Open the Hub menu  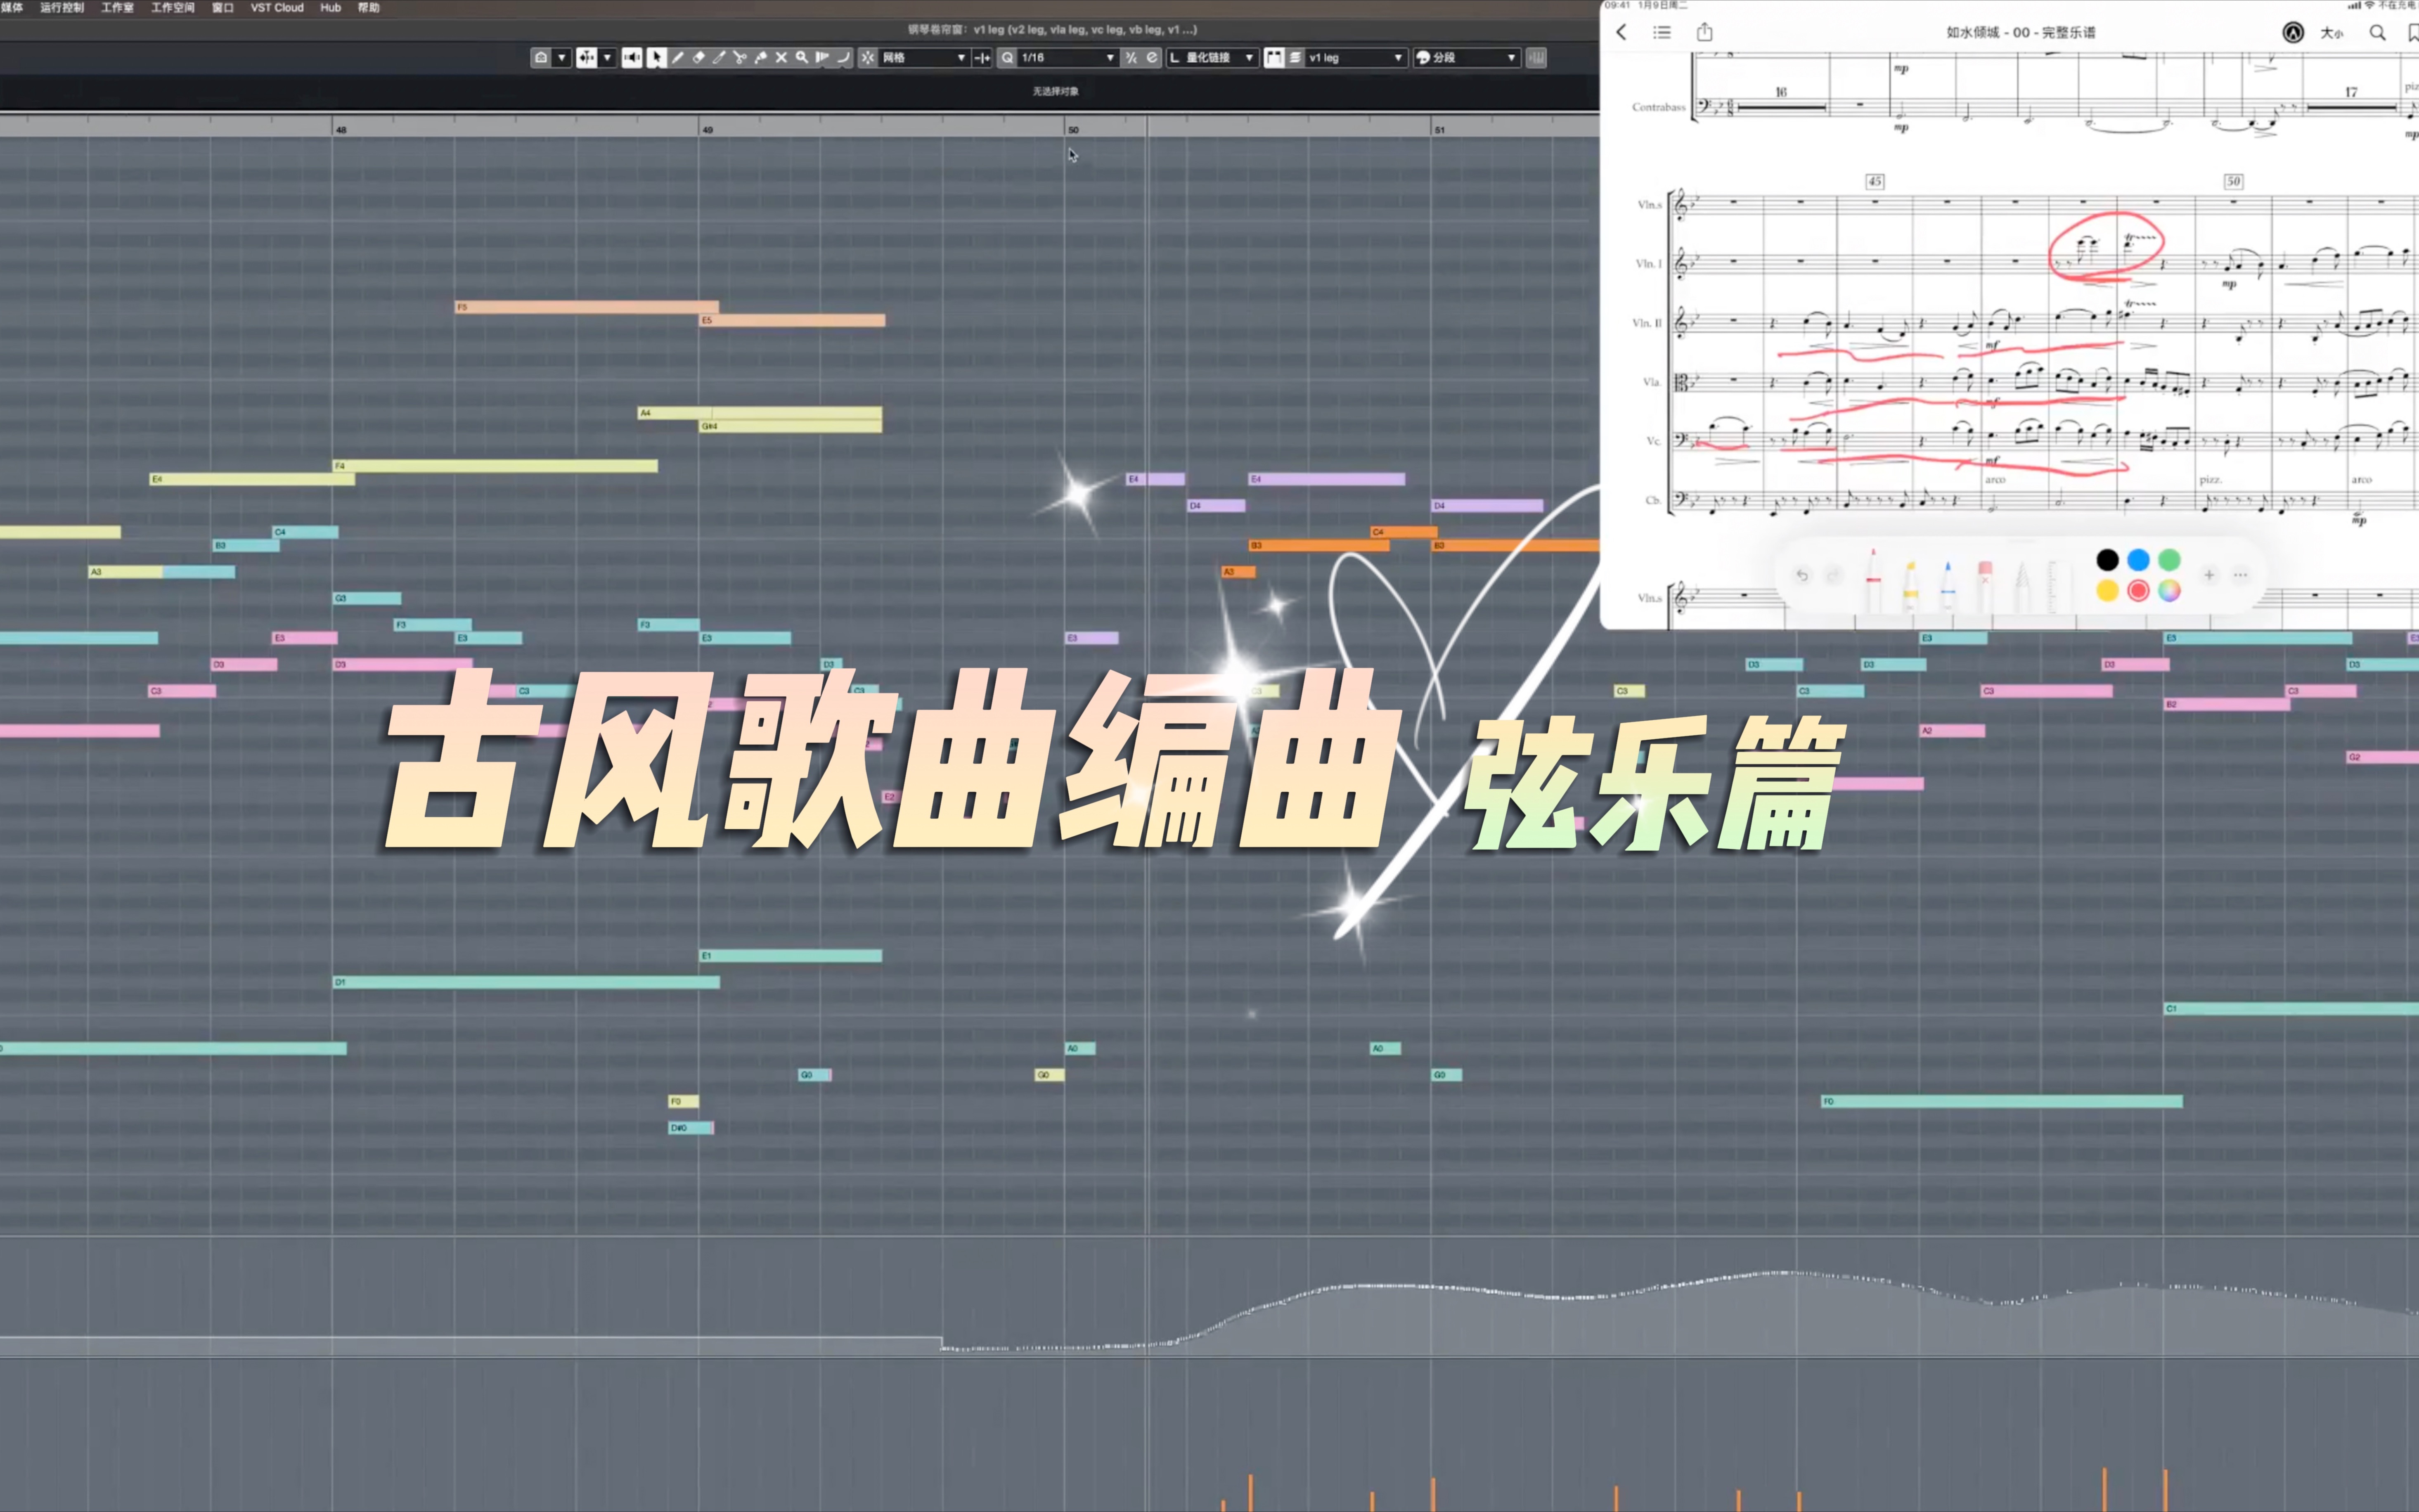331,7
